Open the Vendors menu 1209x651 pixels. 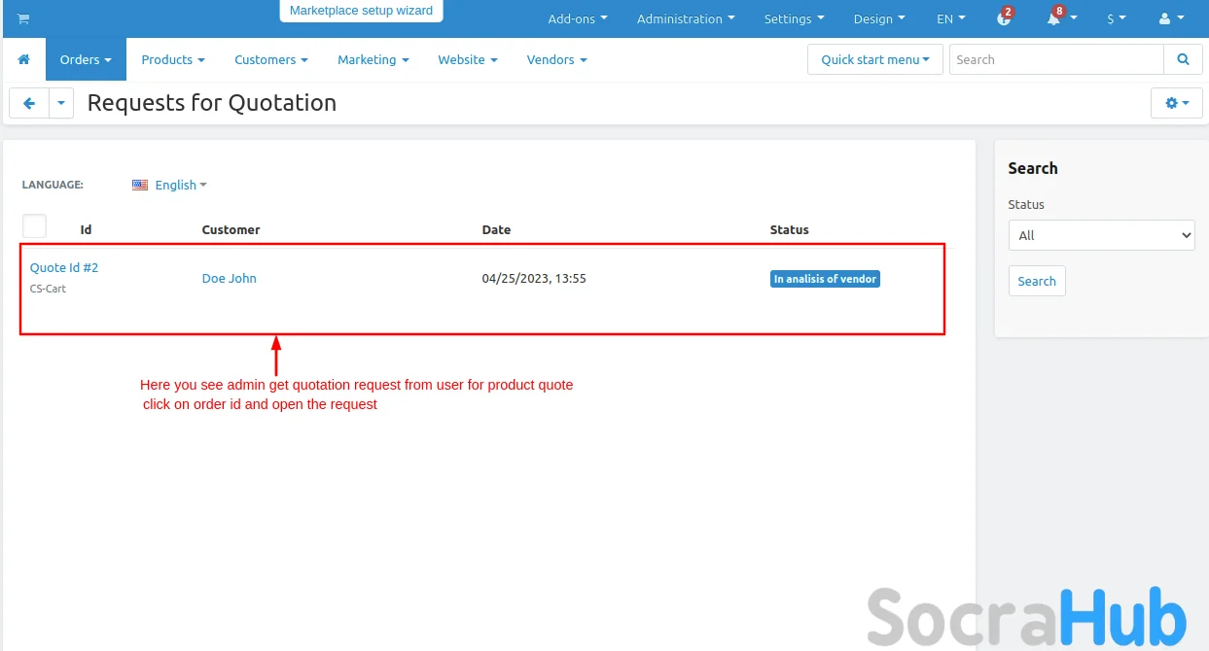(556, 59)
